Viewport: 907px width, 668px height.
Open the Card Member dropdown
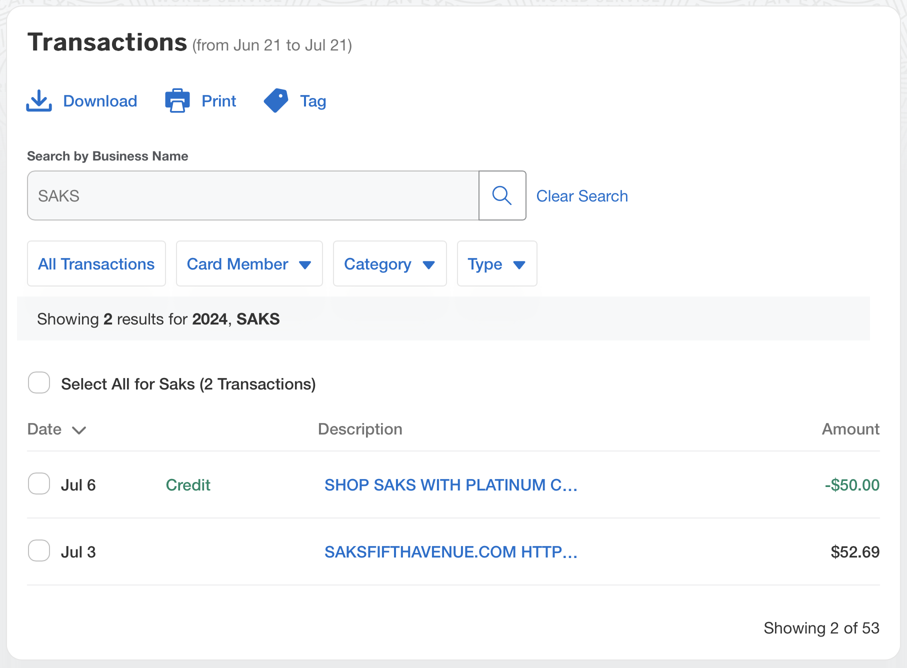click(x=249, y=263)
